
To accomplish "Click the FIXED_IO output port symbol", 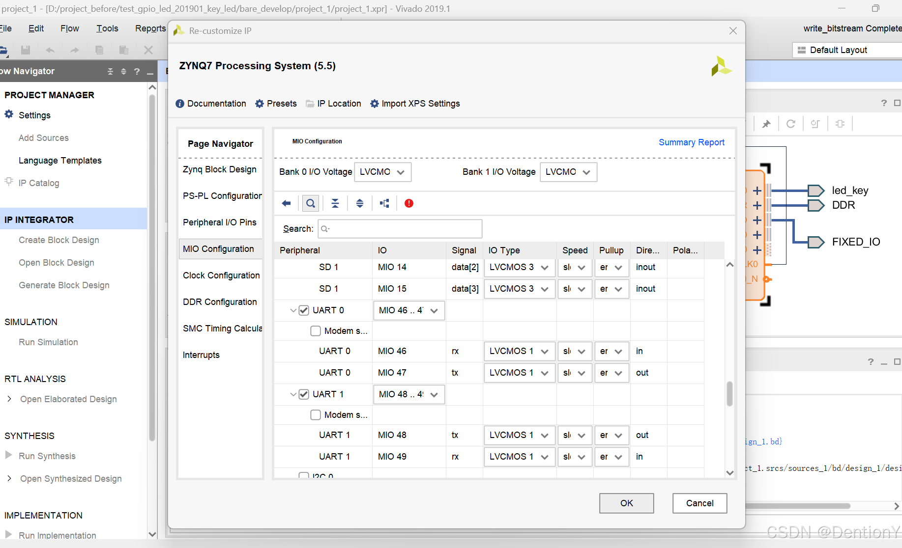I will pyautogui.click(x=816, y=242).
